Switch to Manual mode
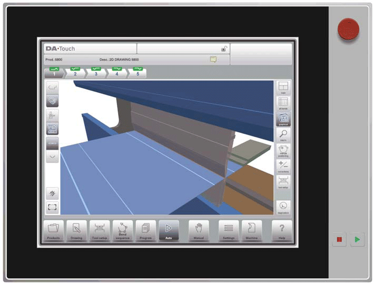The height and width of the screenshot is (283, 374). click(x=199, y=230)
